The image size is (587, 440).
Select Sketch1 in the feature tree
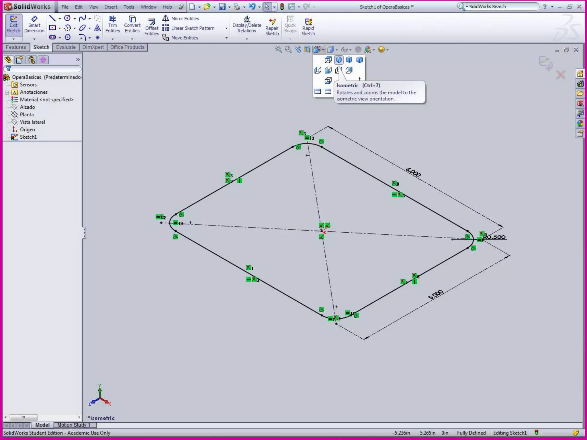click(x=28, y=137)
